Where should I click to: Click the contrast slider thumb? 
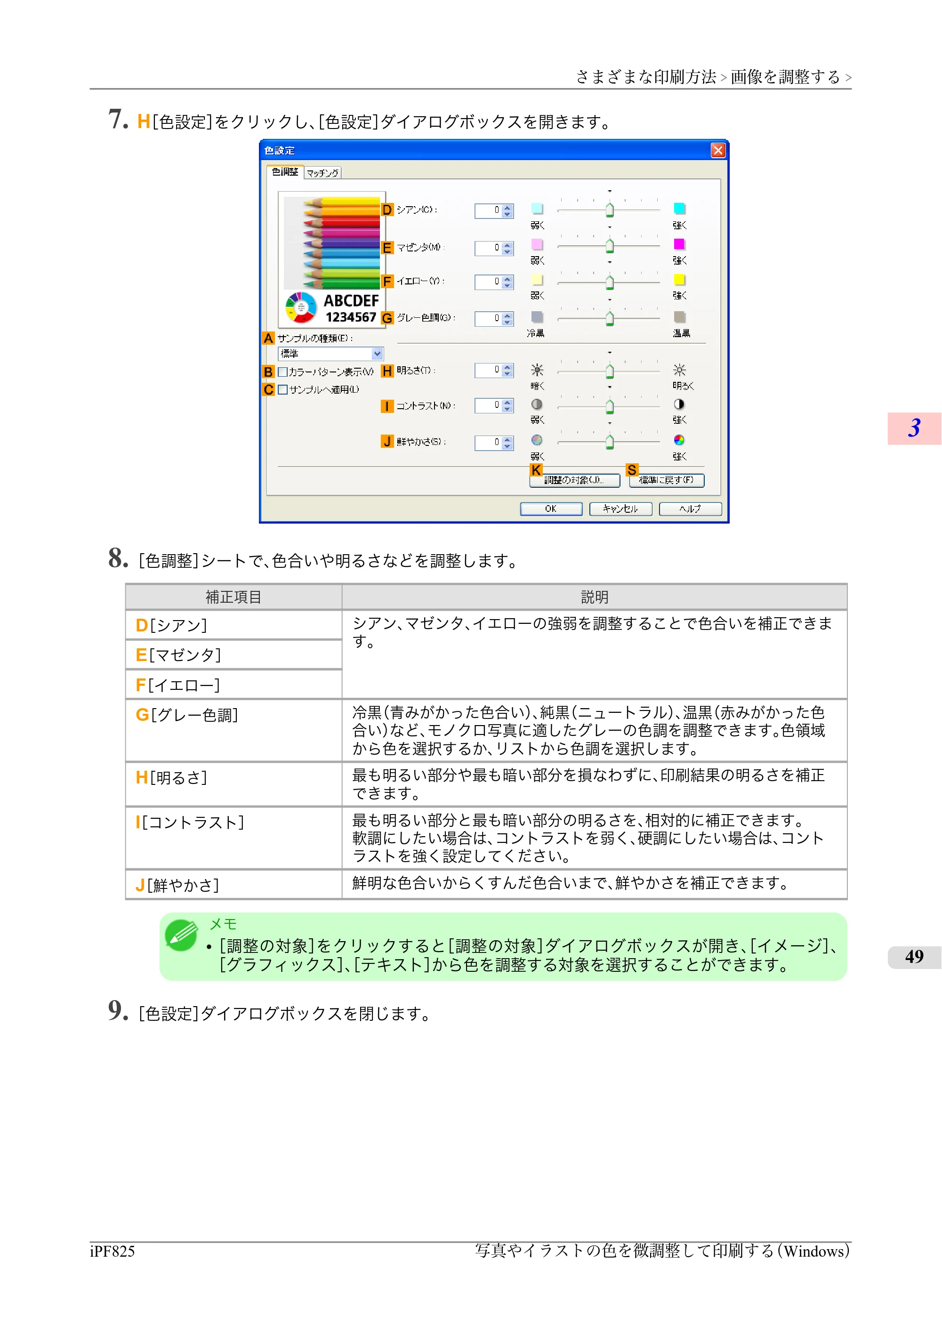click(610, 407)
